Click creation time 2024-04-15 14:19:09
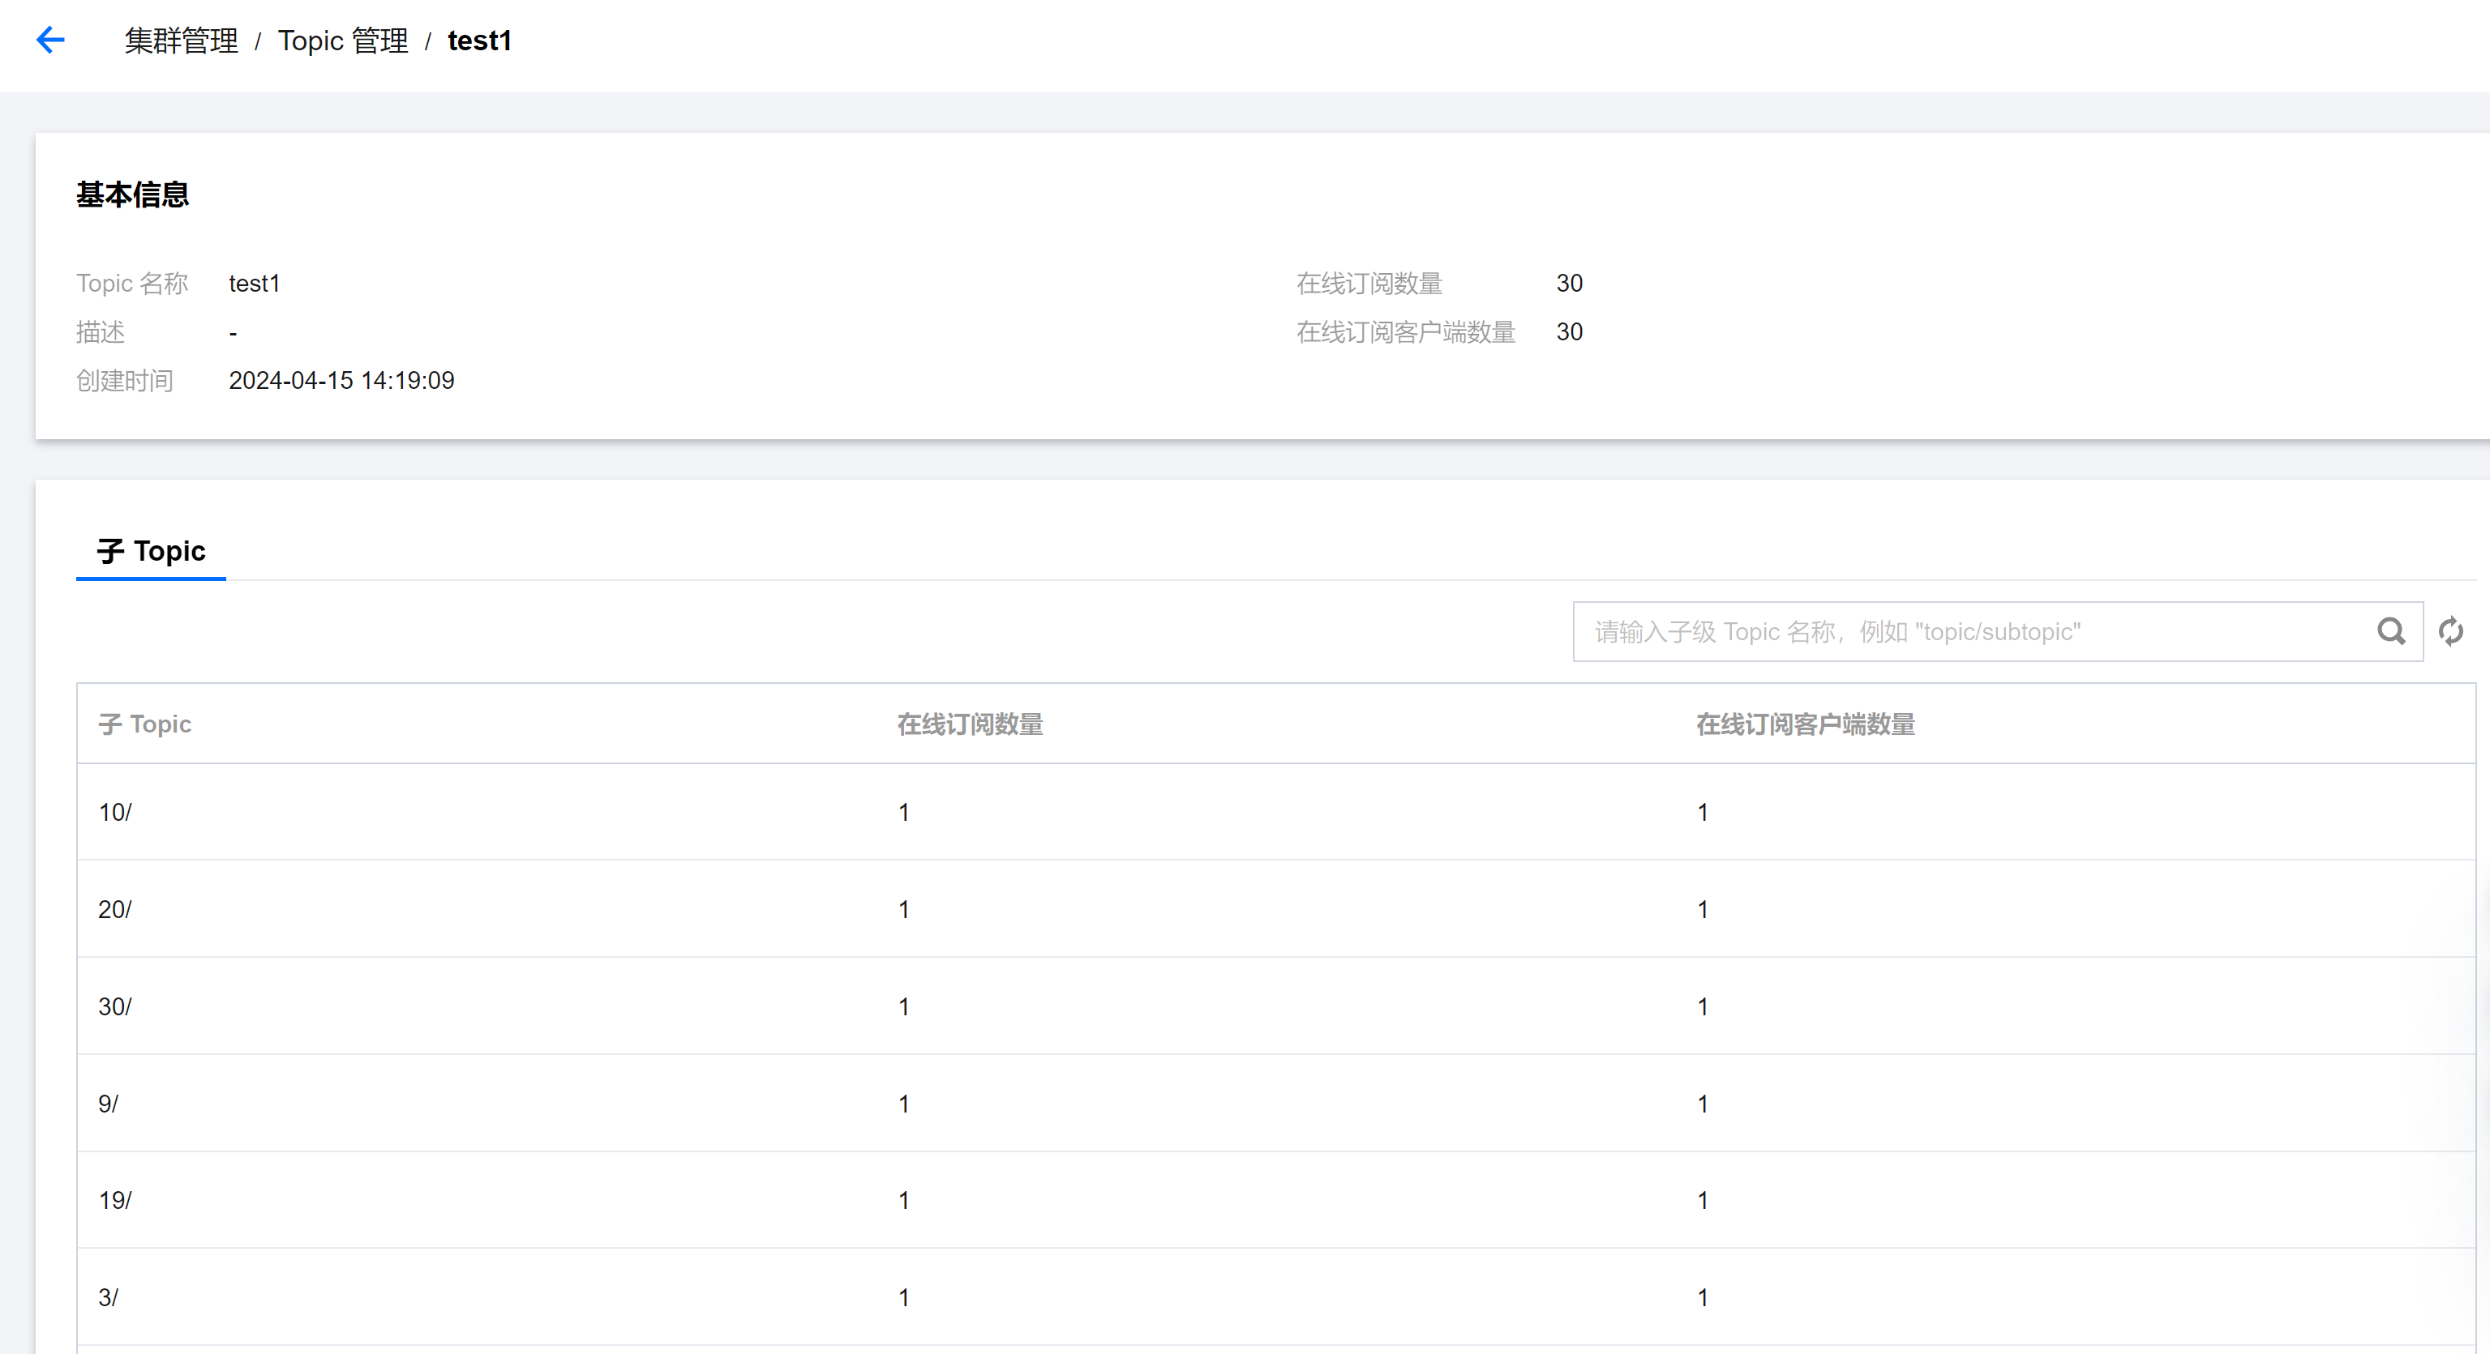This screenshot has height=1354, width=2490. coord(341,381)
